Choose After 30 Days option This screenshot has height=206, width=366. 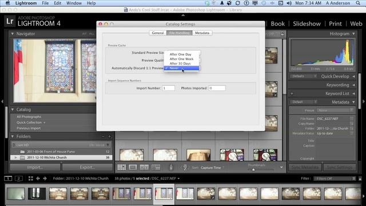(181, 64)
